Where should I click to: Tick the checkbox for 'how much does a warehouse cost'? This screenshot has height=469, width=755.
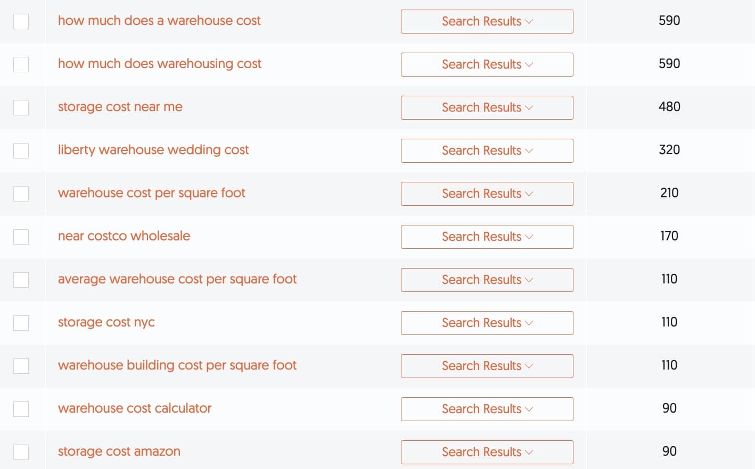[x=21, y=22]
